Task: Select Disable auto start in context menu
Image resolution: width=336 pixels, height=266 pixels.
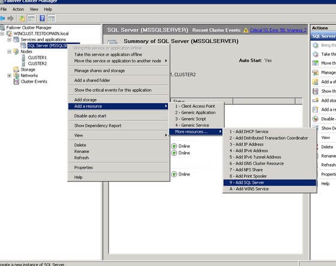Action: 119,116
